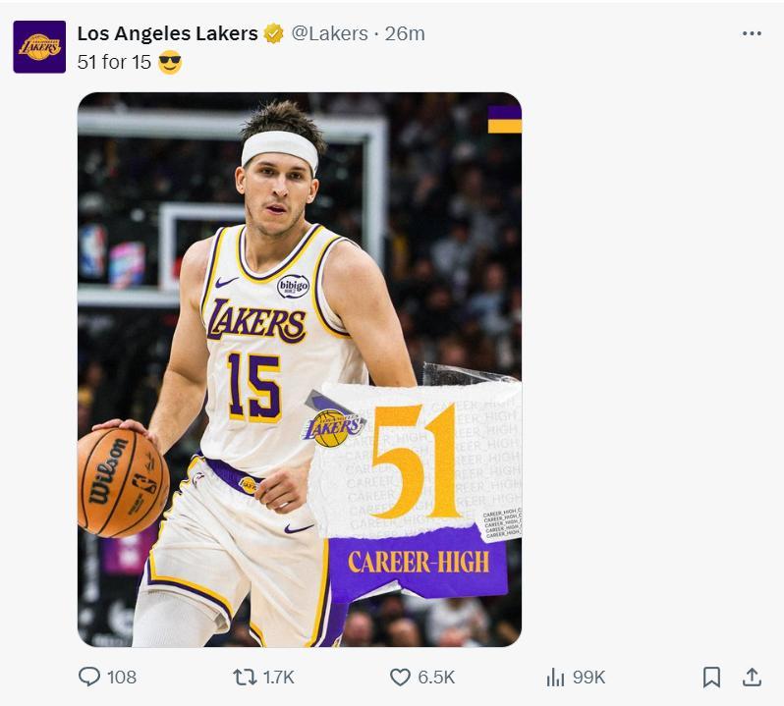This screenshot has width=784, height=706.
Task: Click the 108 replies count
Action: tap(122, 677)
